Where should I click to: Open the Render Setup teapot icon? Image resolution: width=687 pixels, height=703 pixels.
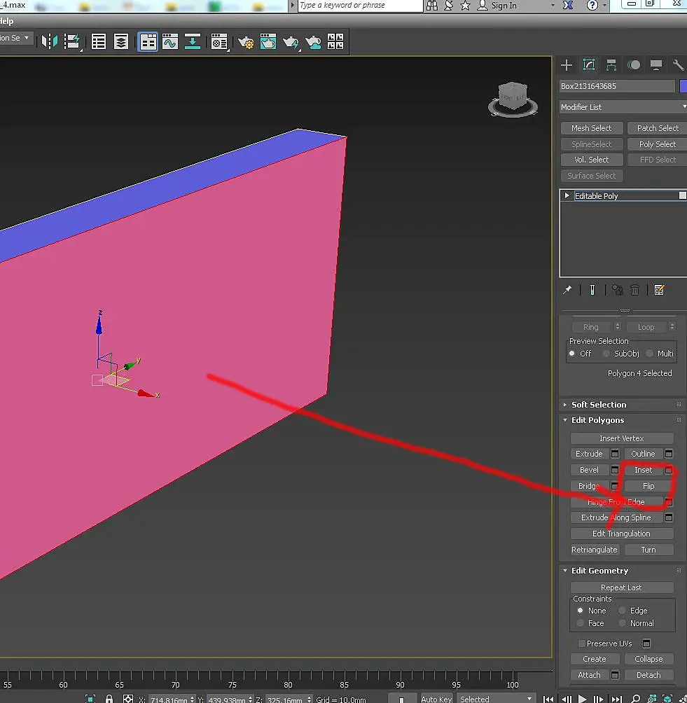pyautogui.click(x=246, y=42)
